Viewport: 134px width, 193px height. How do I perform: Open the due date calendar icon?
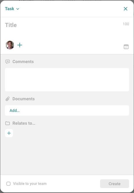[x=126, y=47]
